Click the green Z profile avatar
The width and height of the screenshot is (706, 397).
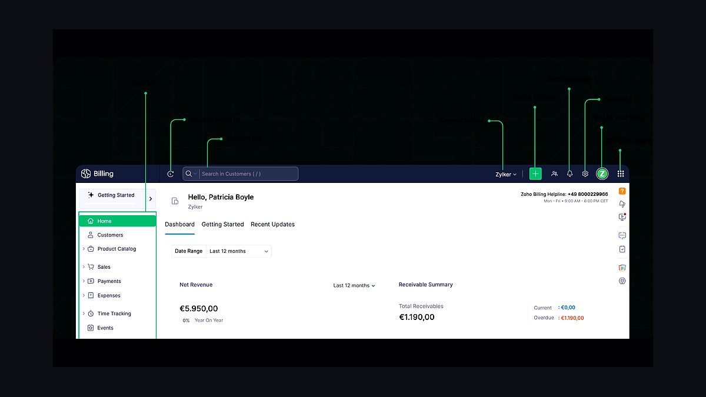[602, 174]
